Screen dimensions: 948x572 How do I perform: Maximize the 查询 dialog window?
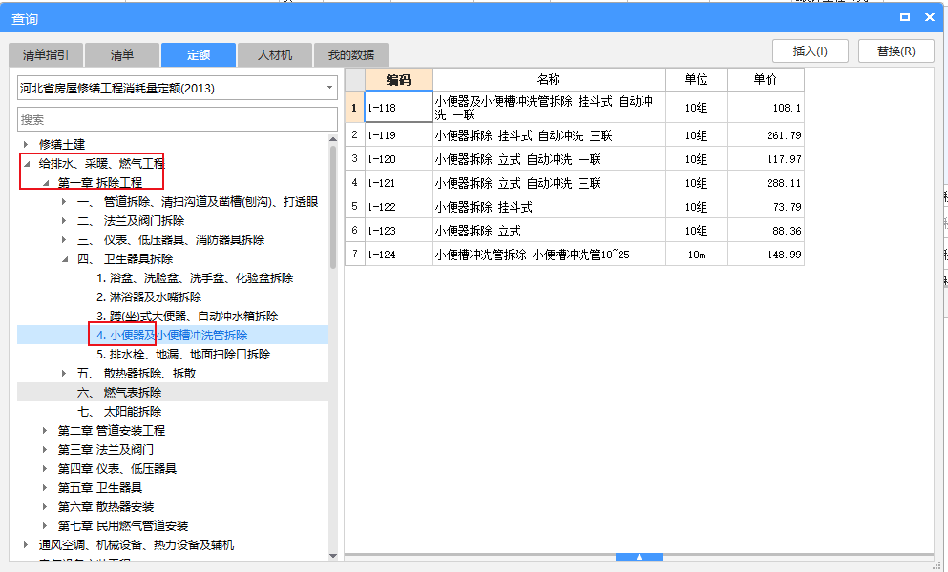905,17
